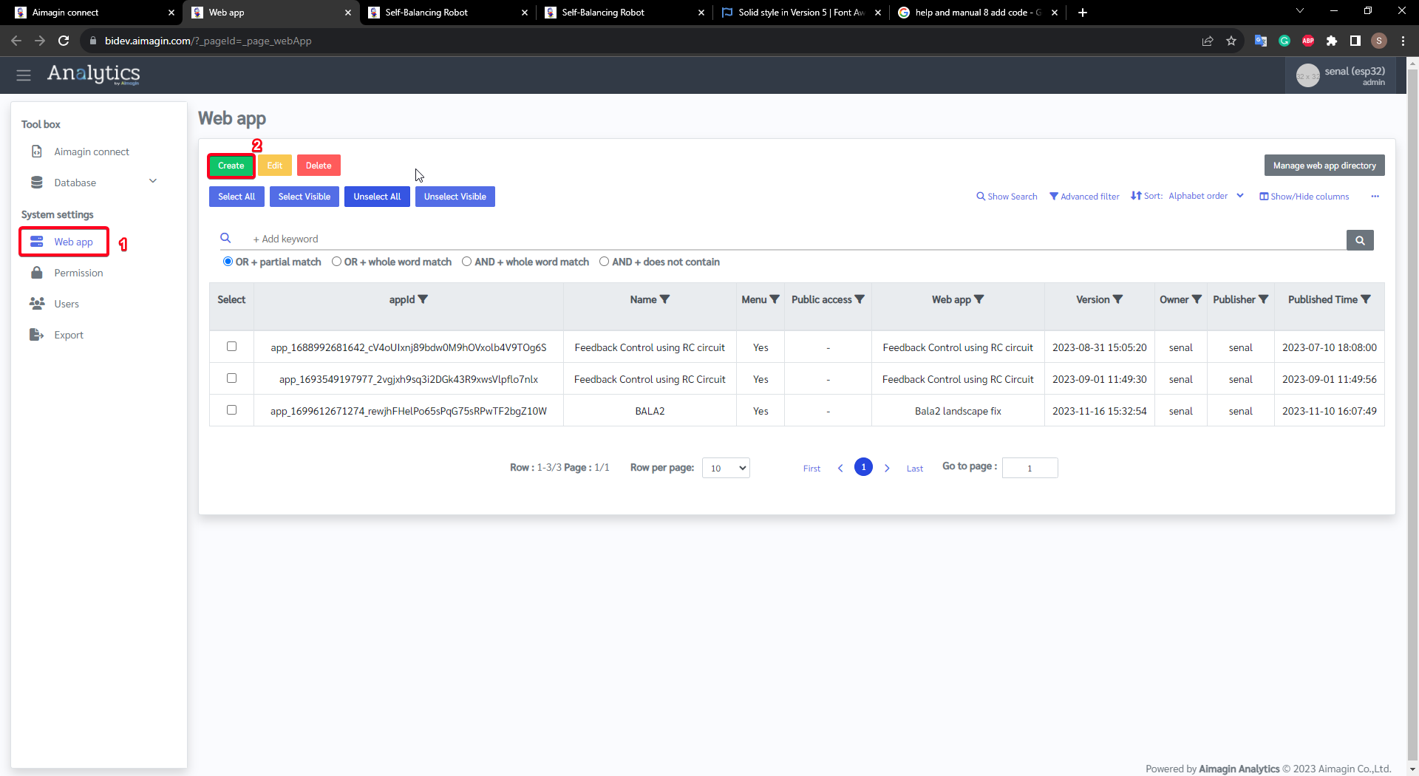This screenshot has height=776, width=1419.
Task: Open a new browser tab with plus
Action: [x=1083, y=13]
